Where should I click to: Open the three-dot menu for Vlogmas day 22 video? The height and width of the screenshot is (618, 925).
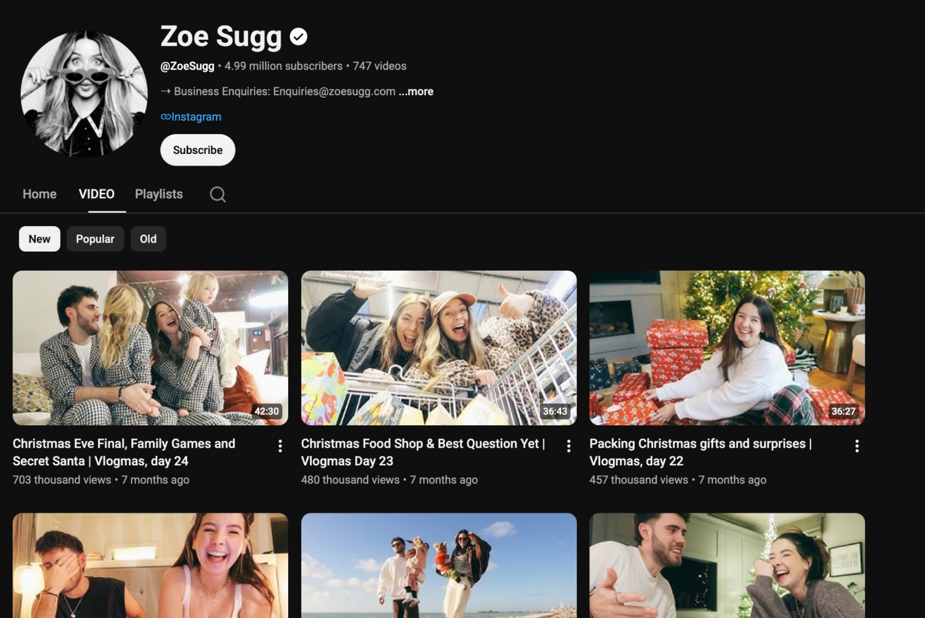(x=857, y=446)
